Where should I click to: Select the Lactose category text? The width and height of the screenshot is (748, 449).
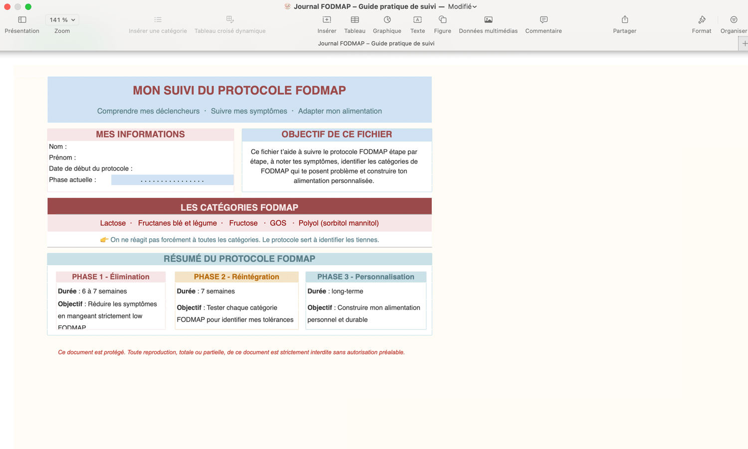point(113,223)
